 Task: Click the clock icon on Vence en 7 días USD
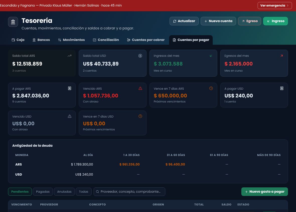(140, 116)
